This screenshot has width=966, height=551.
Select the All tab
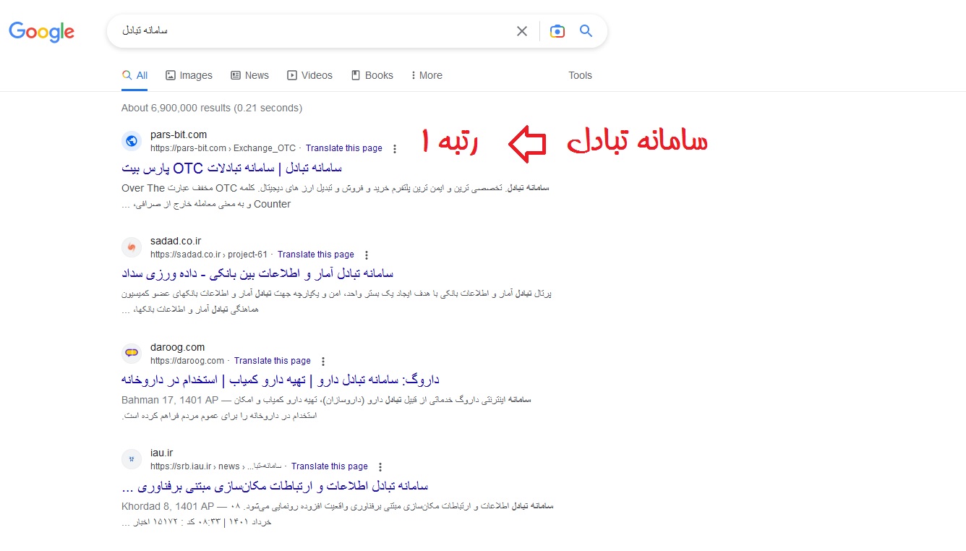[134, 75]
